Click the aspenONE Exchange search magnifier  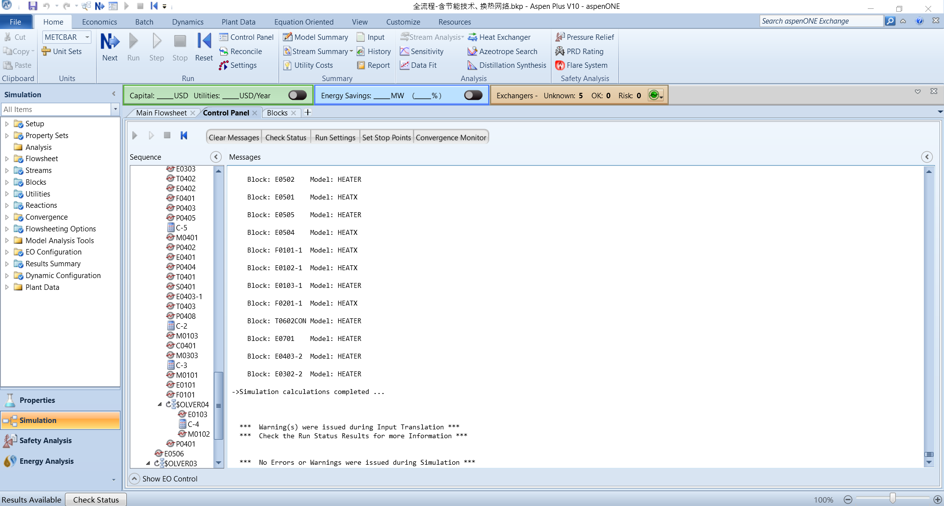(x=890, y=21)
